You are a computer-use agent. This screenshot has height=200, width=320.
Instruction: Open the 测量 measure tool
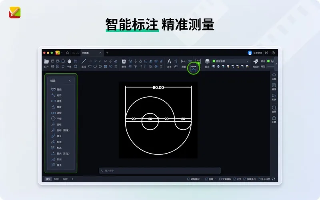click(x=184, y=61)
